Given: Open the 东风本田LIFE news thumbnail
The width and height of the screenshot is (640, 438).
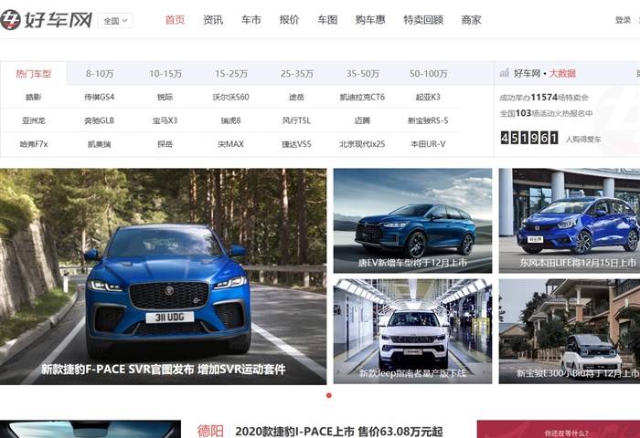Looking at the screenshot, I should coord(570,221).
